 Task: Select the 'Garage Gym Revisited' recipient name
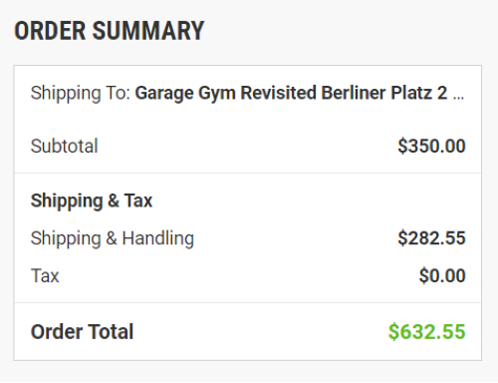pyautogui.click(x=226, y=93)
